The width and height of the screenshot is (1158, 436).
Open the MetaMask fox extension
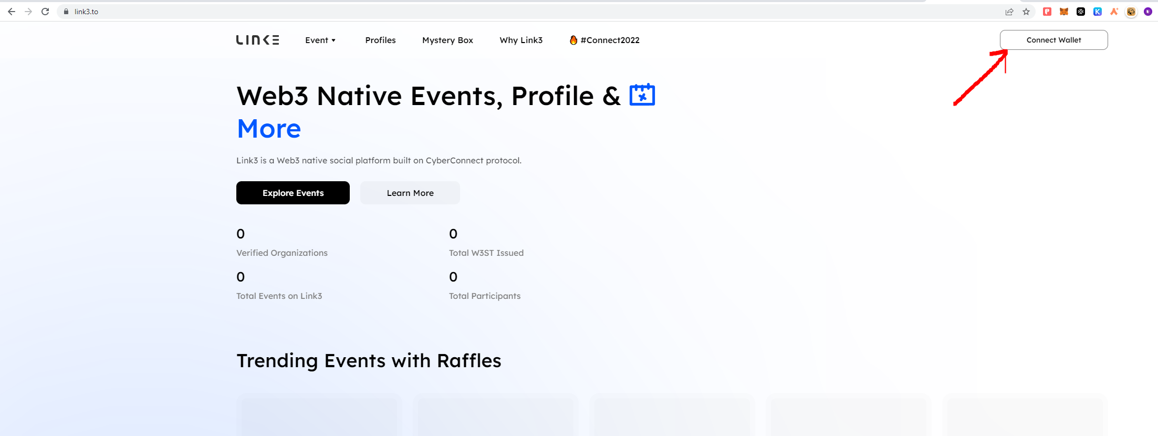[1064, 12]
